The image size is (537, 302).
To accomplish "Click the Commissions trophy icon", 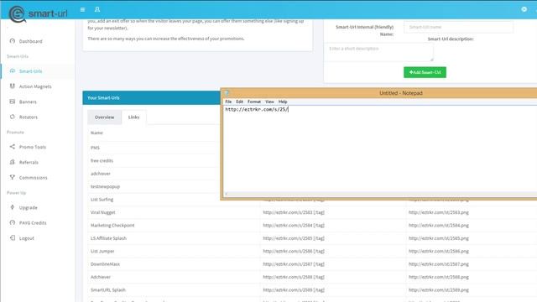I will [x=13, y=177].
